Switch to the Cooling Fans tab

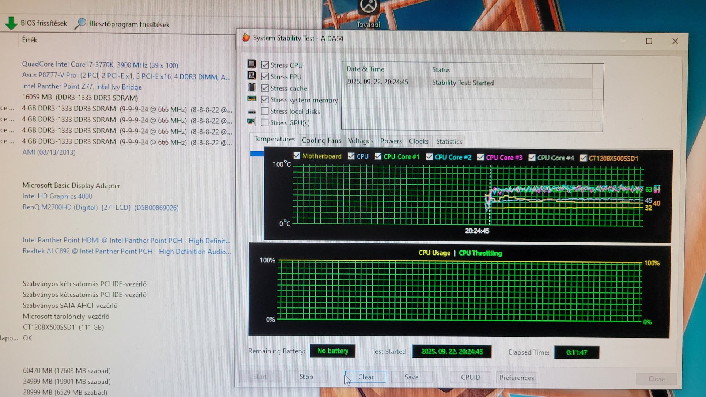[x=321, y=140]
